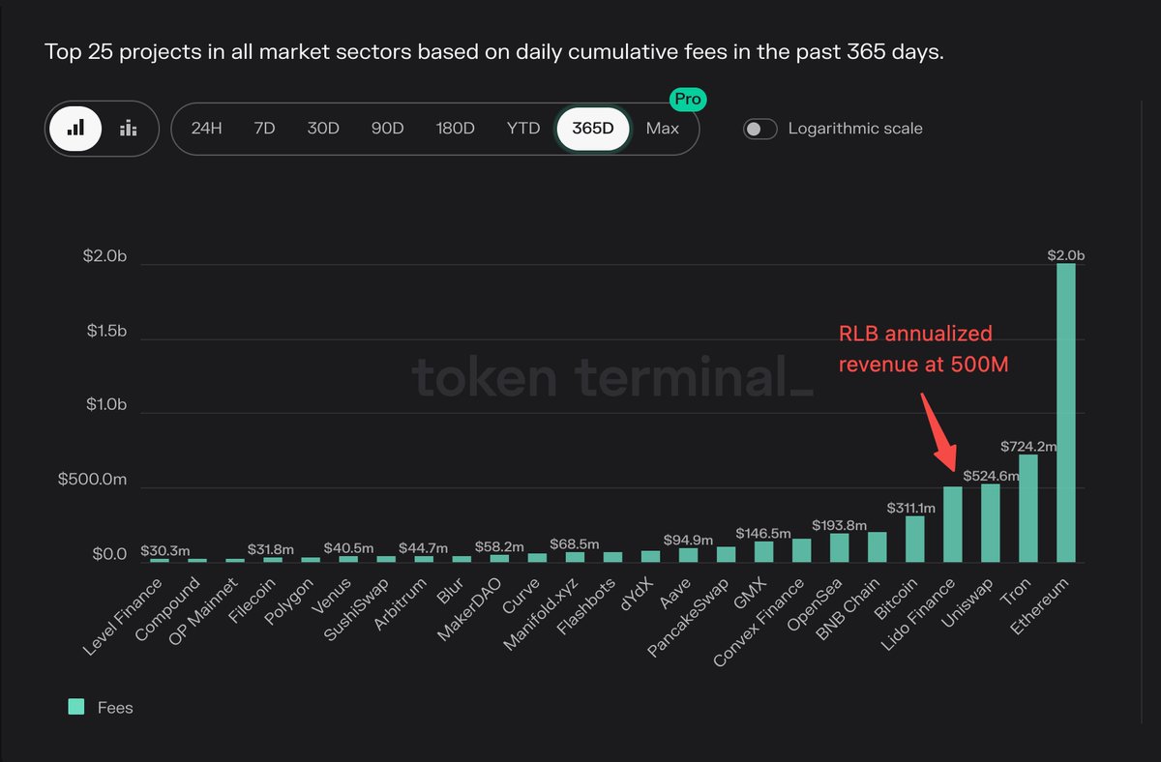1161x762 pixels.
Task: Click the Fees legend color swatch
Action: tap(76, 707)
